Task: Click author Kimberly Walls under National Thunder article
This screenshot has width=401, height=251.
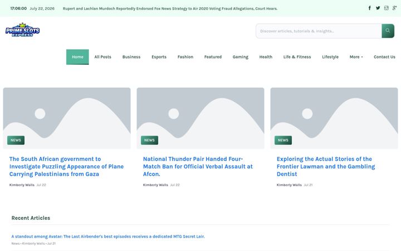Action: (155, 185)
